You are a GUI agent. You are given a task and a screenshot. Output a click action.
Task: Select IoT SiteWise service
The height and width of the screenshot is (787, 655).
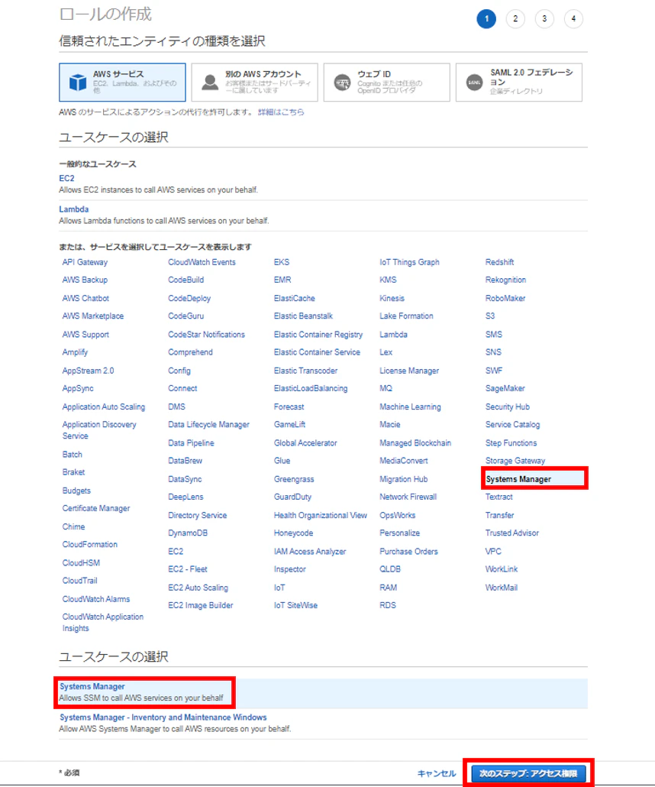[x=295, y=605]
